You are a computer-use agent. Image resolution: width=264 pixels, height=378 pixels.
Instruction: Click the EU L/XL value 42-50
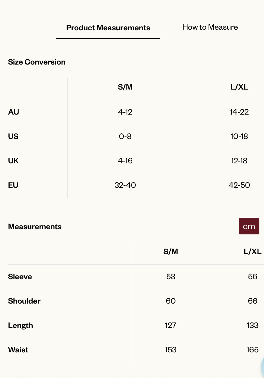pos(239,185)
